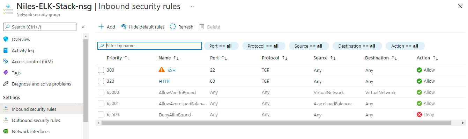Click the Network interfaces icon
The image size is (468, 139).
6,131
